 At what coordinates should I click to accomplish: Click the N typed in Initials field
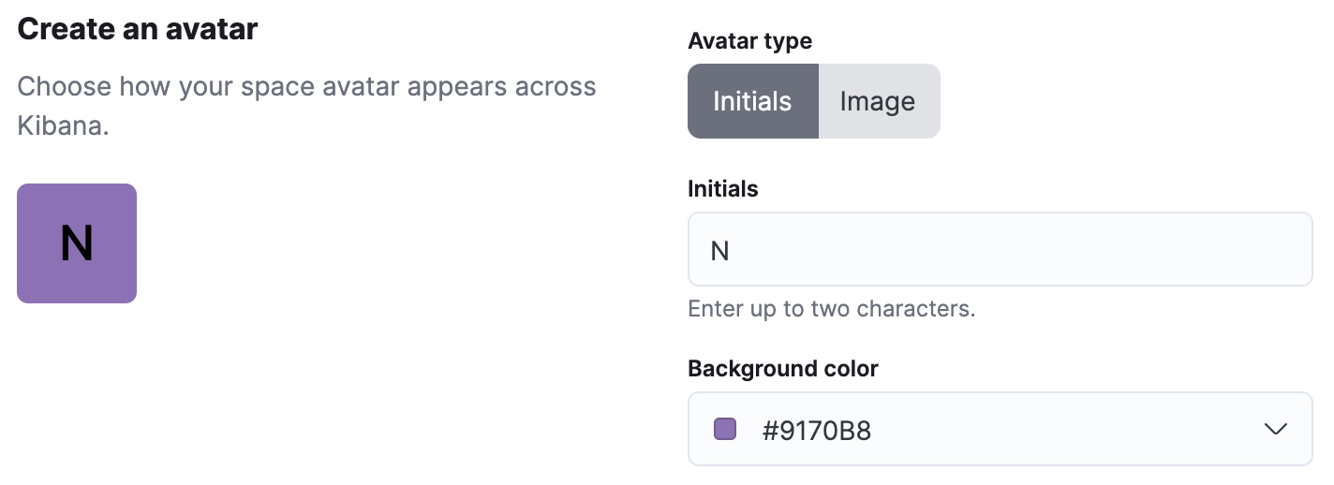719,251
